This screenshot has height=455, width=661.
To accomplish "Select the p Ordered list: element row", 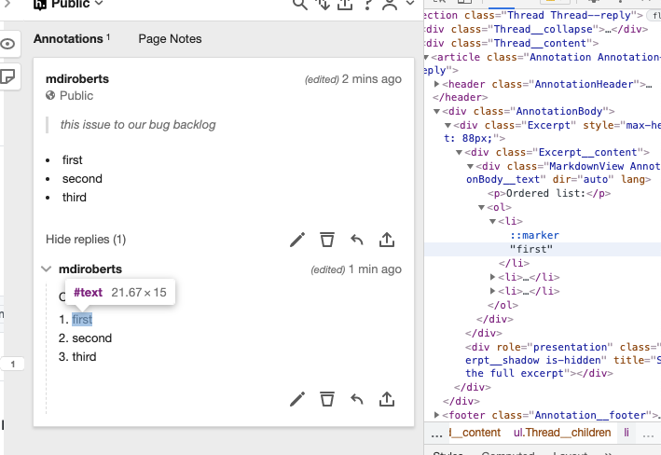I will (x=549, y=193).
